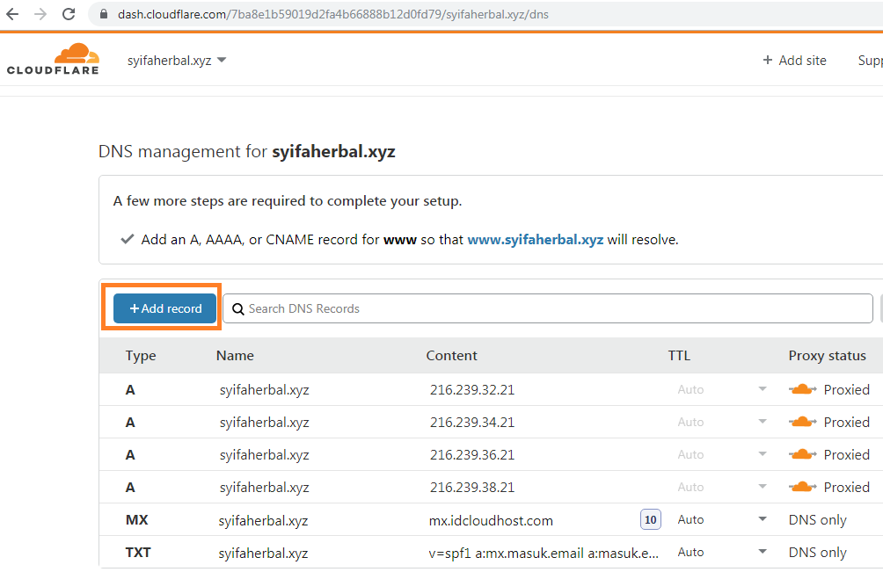Click the Proxy status column header
Image resolution: width=883 pixels, height=572 pixels.
(x=828, y=356)
